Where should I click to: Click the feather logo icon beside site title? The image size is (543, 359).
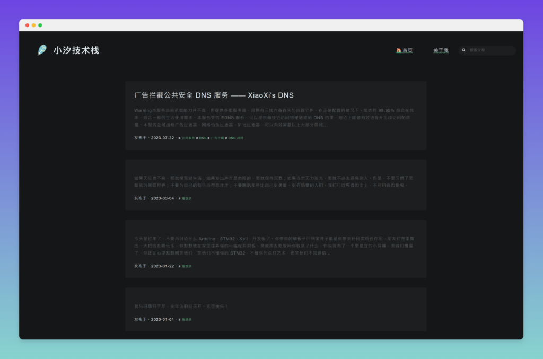(42, 50)
